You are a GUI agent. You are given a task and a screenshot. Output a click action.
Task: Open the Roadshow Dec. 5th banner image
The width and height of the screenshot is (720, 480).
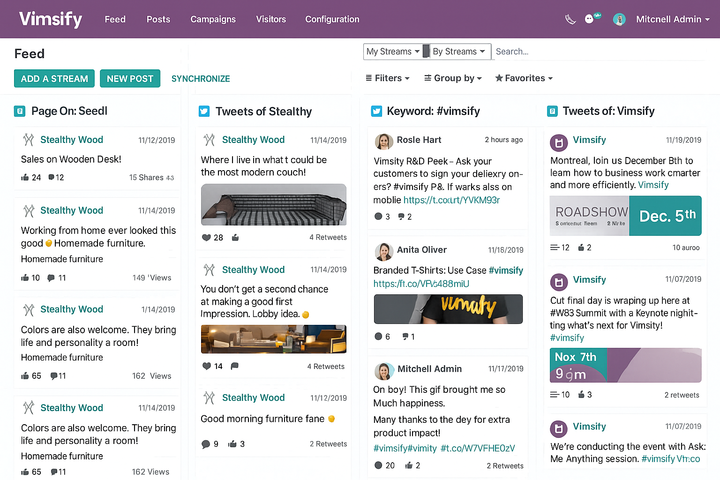point(625,216)
